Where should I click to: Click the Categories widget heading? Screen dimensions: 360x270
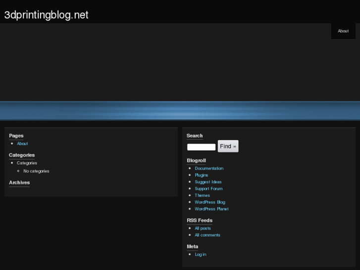tap(22, 155)
